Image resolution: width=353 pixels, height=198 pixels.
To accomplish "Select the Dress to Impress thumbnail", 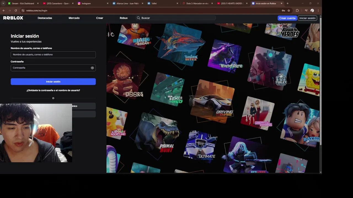I will 258,113.
